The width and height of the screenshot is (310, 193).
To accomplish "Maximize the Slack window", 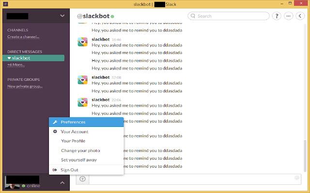I will coord(290,3).
